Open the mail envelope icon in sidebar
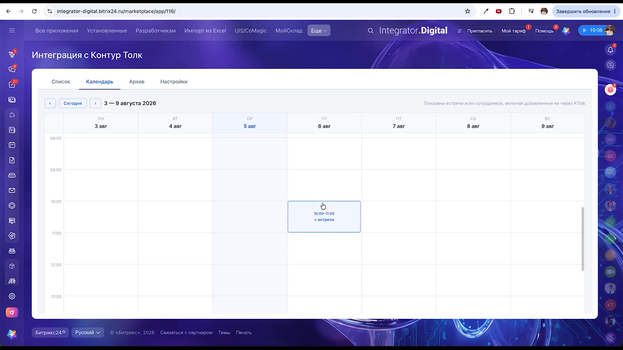This screenshot has width=623, height=350. pos(12,191)
